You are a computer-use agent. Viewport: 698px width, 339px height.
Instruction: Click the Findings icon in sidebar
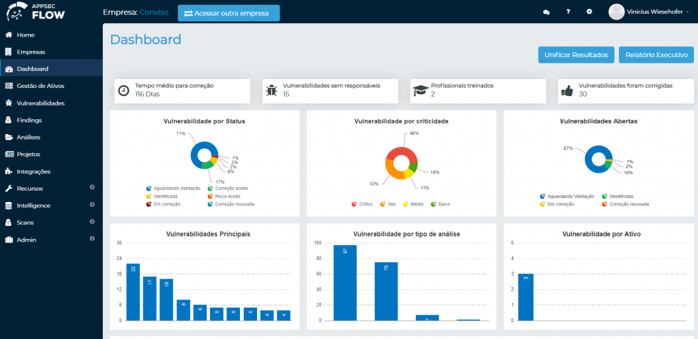point(8,120)
